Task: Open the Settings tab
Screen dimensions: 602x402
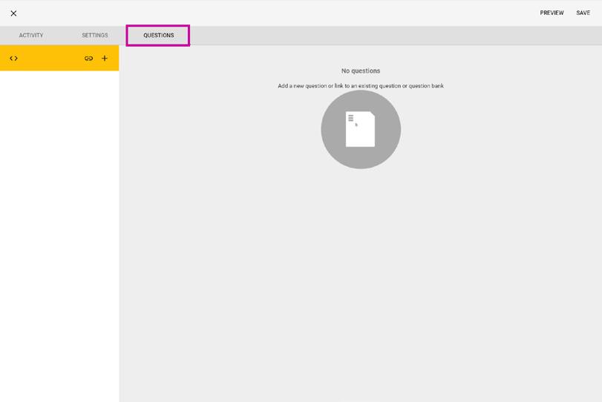Action: 95,36
